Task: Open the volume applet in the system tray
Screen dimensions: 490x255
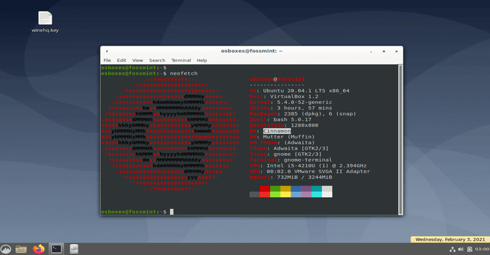Action: [x=461, y=249]
